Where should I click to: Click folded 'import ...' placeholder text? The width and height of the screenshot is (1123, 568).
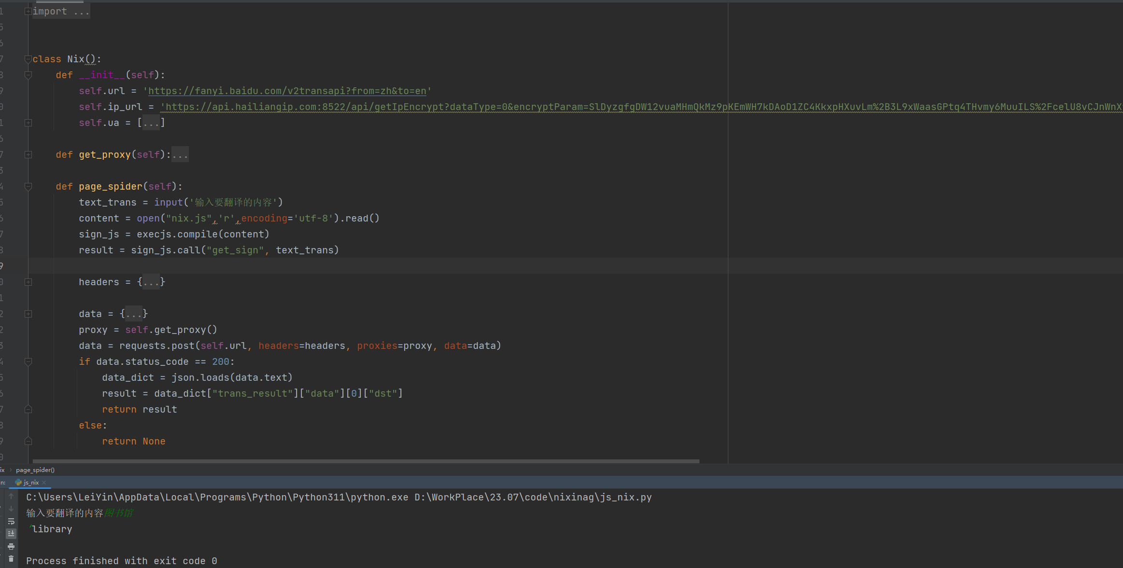click(x=61, y=11)
